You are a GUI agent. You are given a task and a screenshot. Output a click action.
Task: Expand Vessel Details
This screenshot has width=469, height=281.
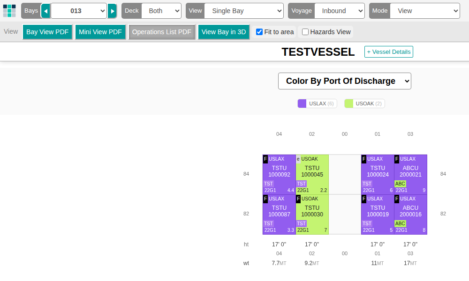388,52
